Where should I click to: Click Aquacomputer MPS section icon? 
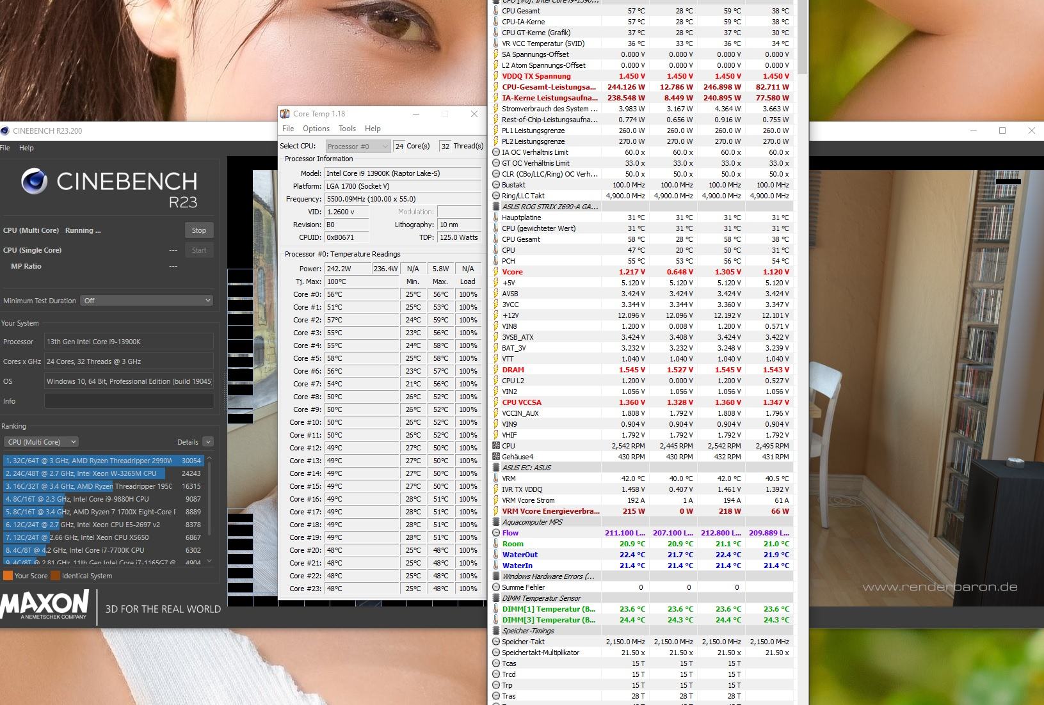(496, 522)
